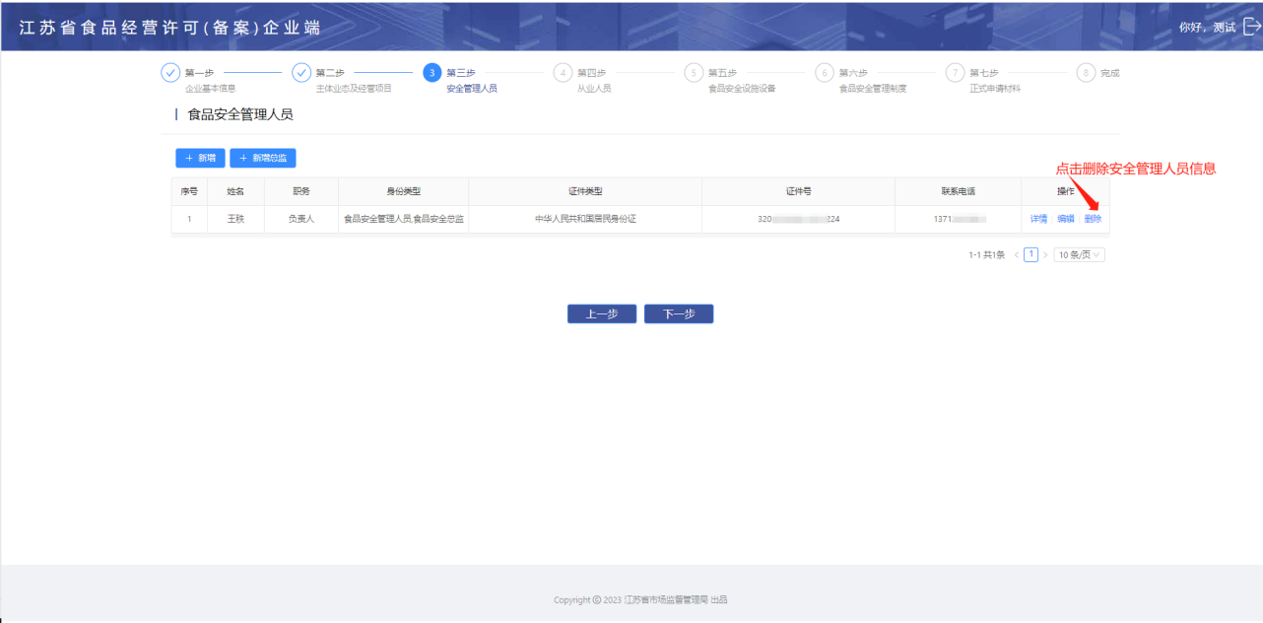Viewport: 1263px width, 623px height.
Task: Click the logout icon in header
Action: click(x=1251, y=27)
